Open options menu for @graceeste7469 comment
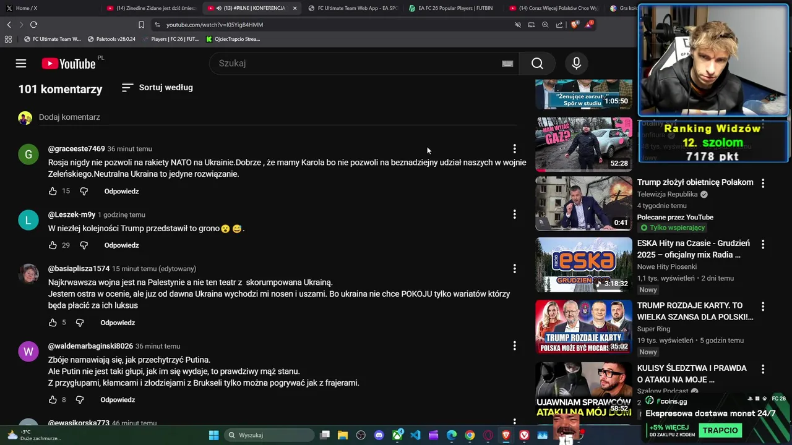 [514, 148]
